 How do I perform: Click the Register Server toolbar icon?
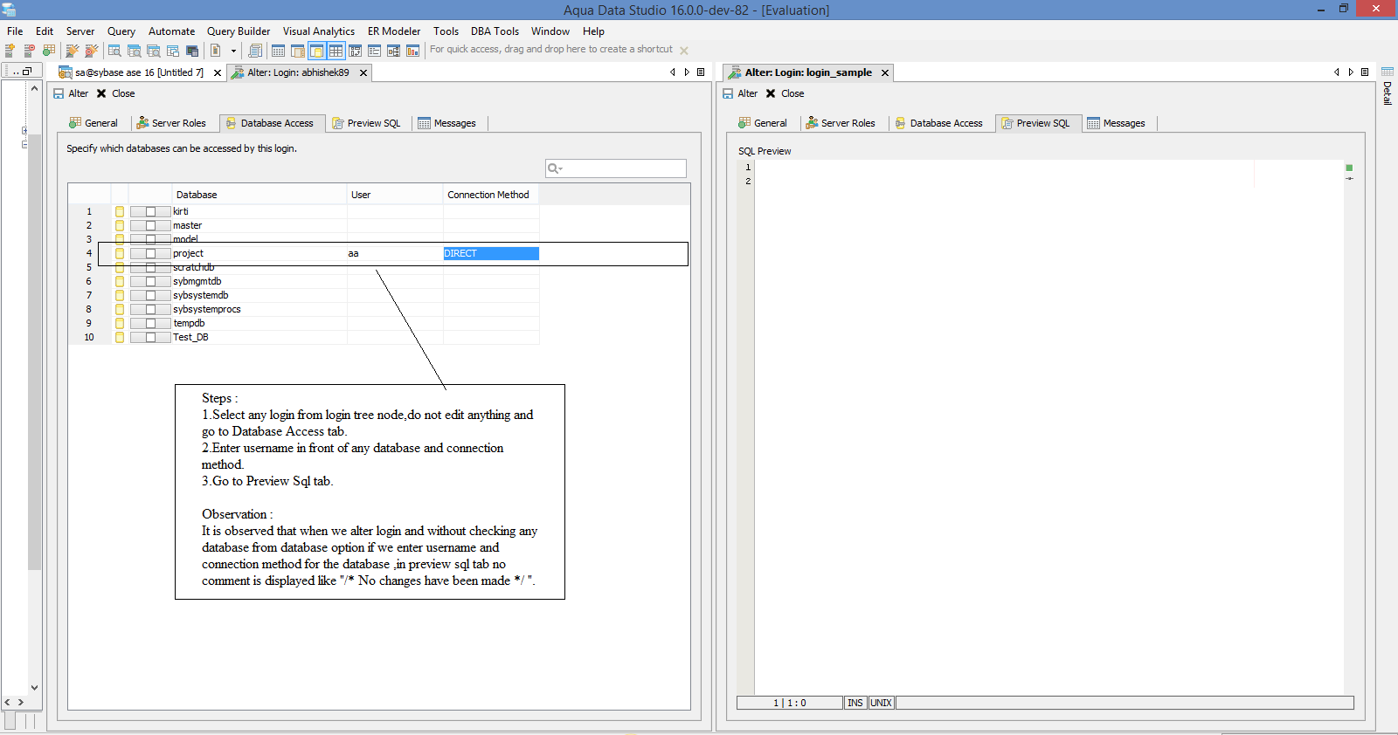click(10, 51)
